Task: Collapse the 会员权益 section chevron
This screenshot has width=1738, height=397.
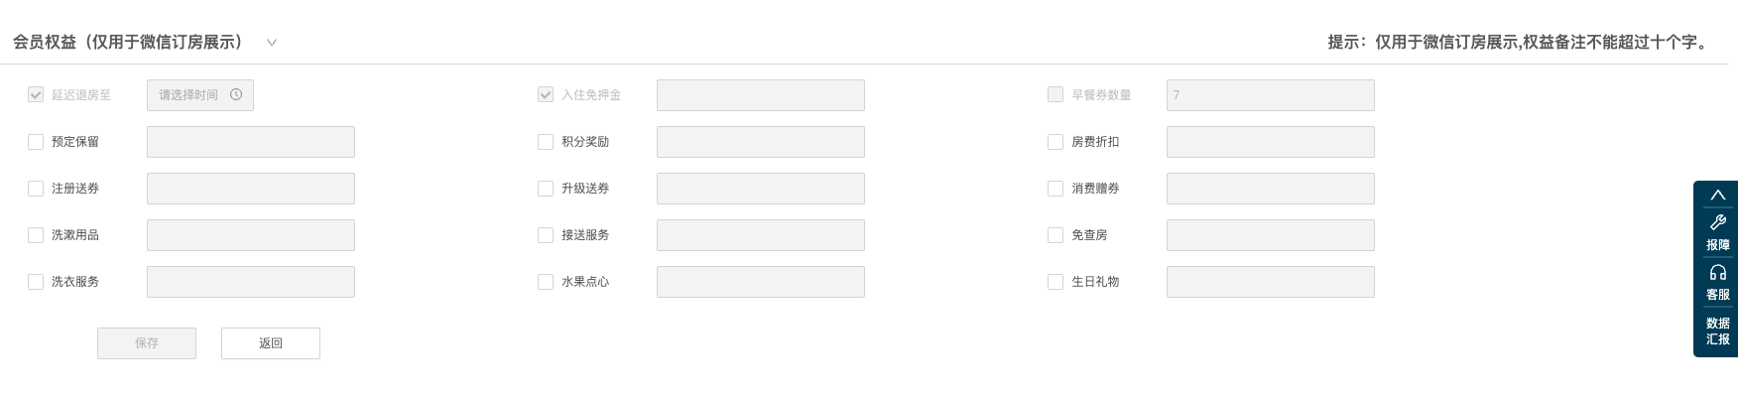Action: [272, 43]
